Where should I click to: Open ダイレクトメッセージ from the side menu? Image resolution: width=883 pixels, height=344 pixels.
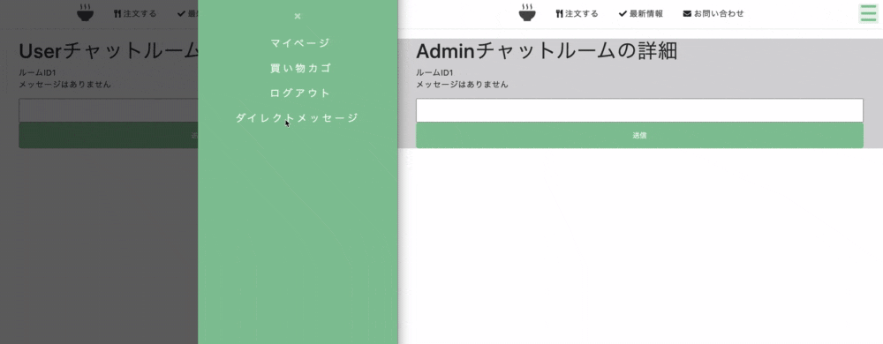point(297,118)
